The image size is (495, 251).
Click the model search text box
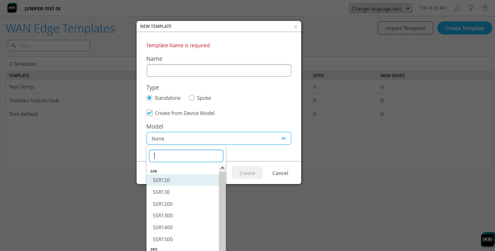click(x=186, y=156)
